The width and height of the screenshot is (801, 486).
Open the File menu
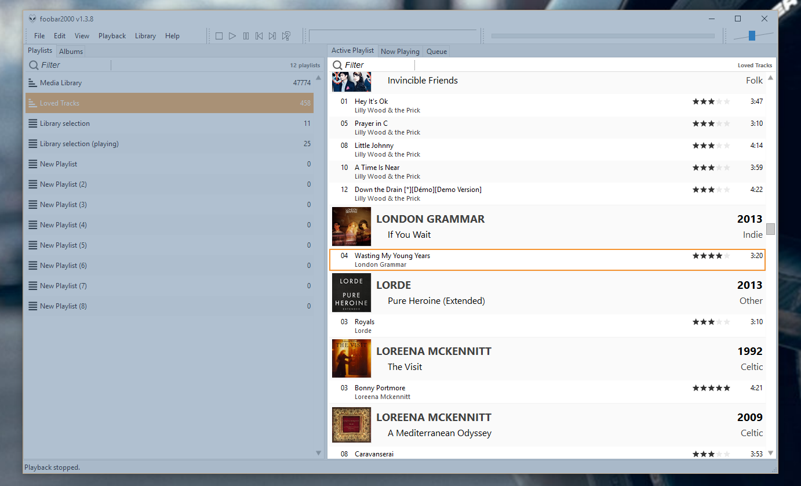coord(39,36)
